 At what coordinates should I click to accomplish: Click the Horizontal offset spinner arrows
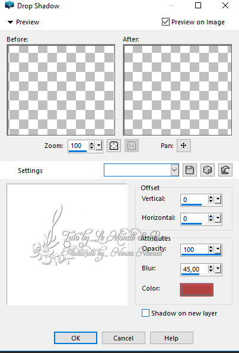[211, 218]
